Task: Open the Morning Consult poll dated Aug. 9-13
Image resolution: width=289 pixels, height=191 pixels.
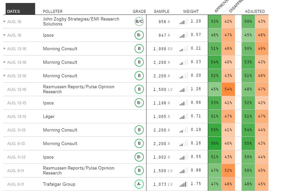Action: click(60, 143)
